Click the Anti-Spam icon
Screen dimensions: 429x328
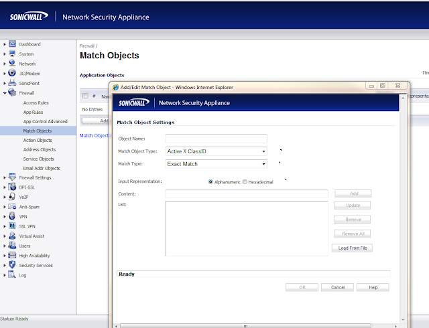(12, 206)
